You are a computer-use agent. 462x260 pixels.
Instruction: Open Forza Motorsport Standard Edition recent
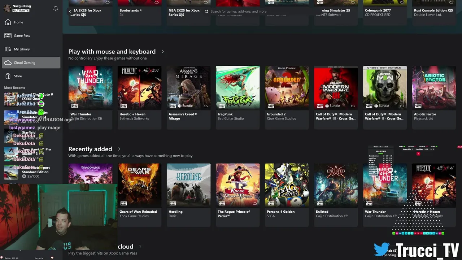31,172
